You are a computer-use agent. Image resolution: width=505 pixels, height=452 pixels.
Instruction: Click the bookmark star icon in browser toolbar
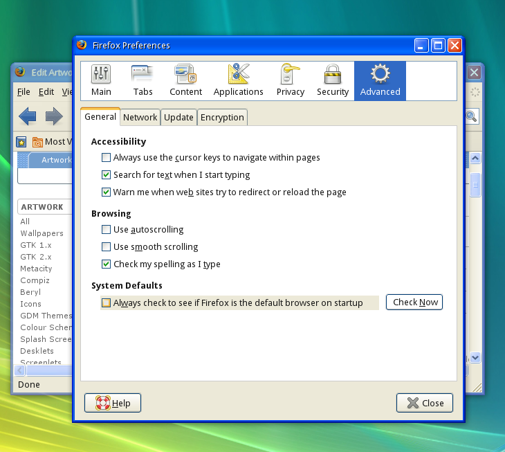tap(21, 142)
